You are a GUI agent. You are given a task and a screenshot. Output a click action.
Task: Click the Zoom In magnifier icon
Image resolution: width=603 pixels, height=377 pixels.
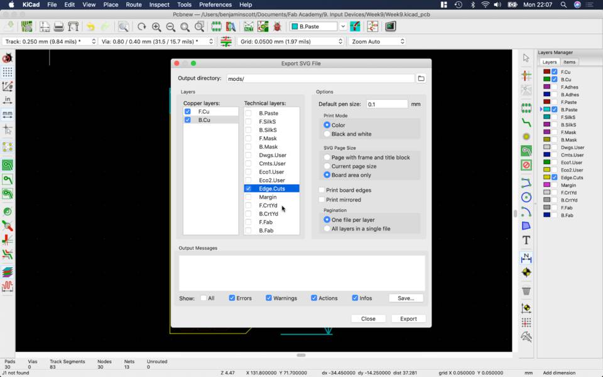point(156,26)
